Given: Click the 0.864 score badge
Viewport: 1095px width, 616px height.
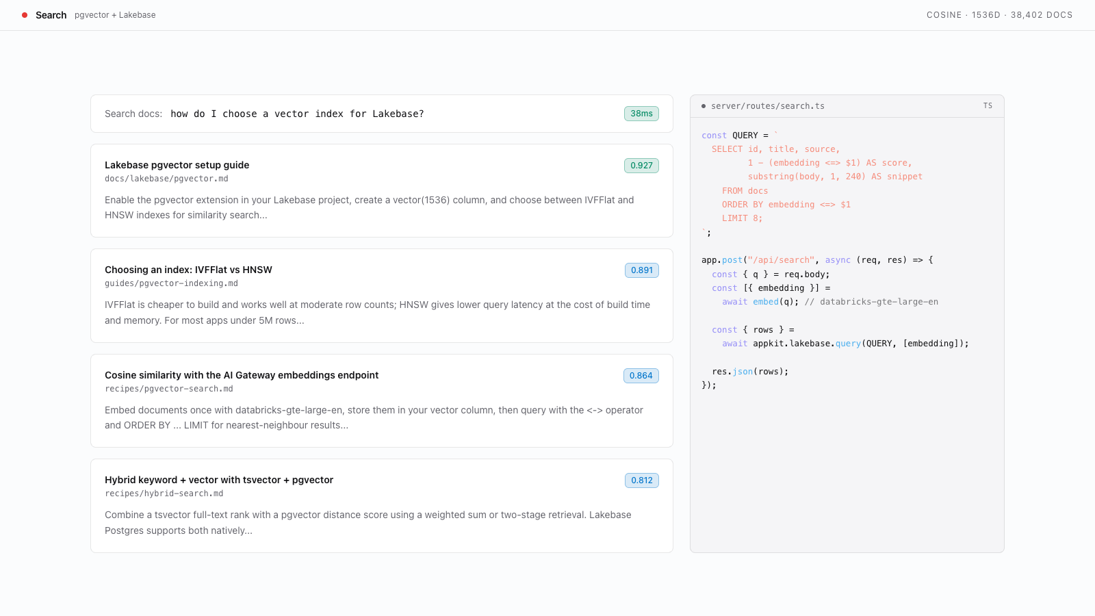Looking at the screenshot, I should 641,376.
